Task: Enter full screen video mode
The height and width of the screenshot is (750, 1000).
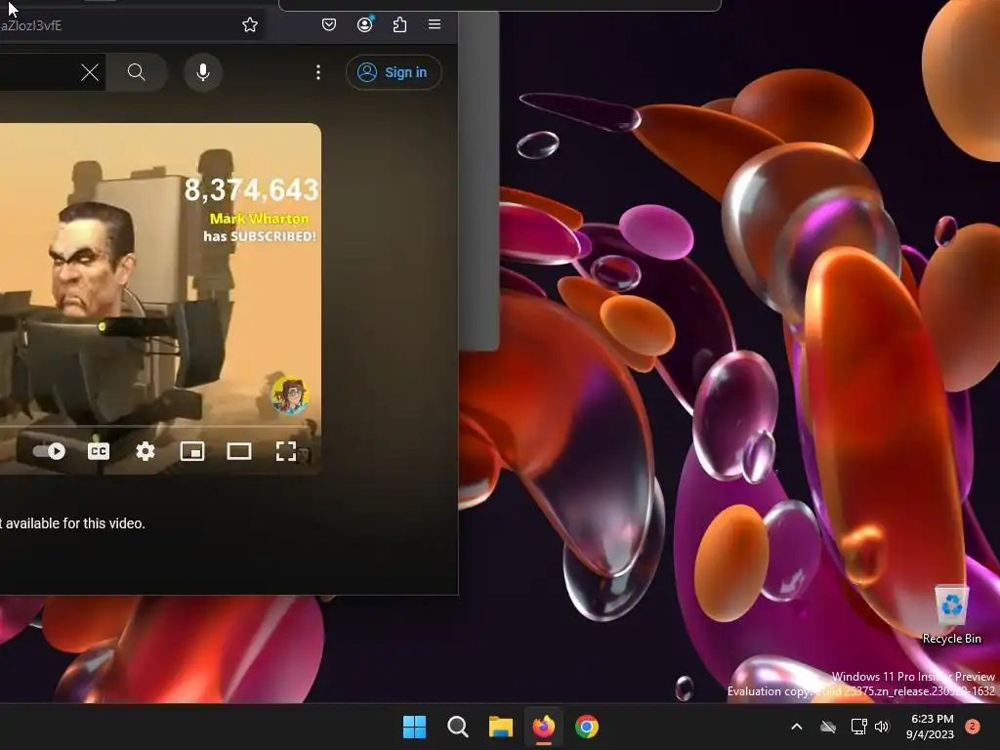Action: [x=286, y=451]
